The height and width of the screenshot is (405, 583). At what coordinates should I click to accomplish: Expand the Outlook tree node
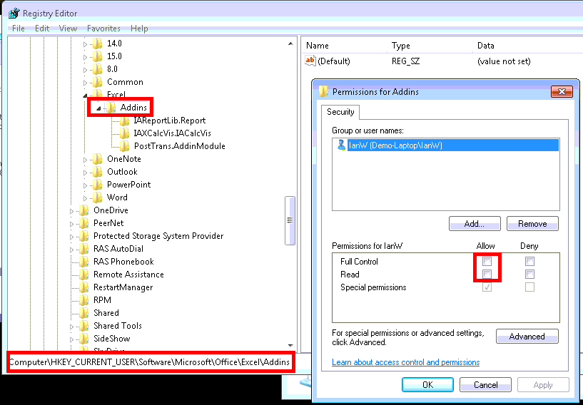point(85,173)
